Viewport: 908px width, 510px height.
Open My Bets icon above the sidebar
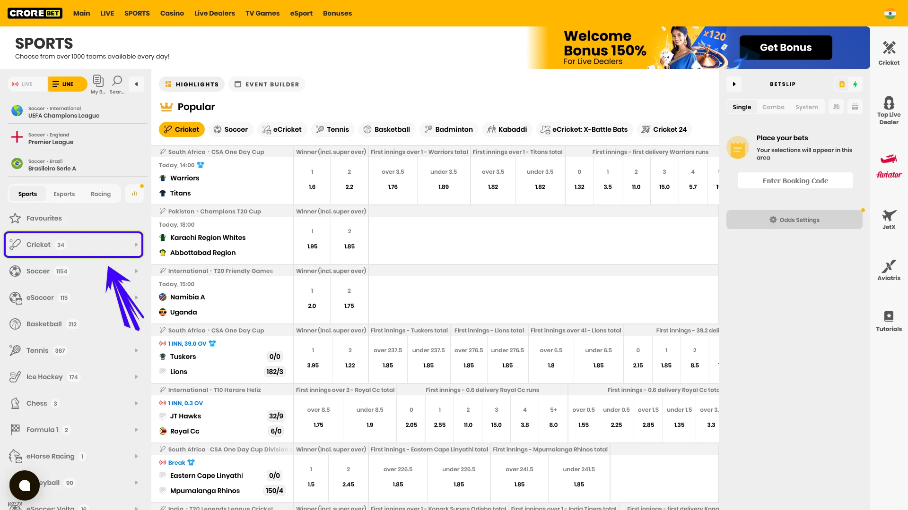coord(98,83)
